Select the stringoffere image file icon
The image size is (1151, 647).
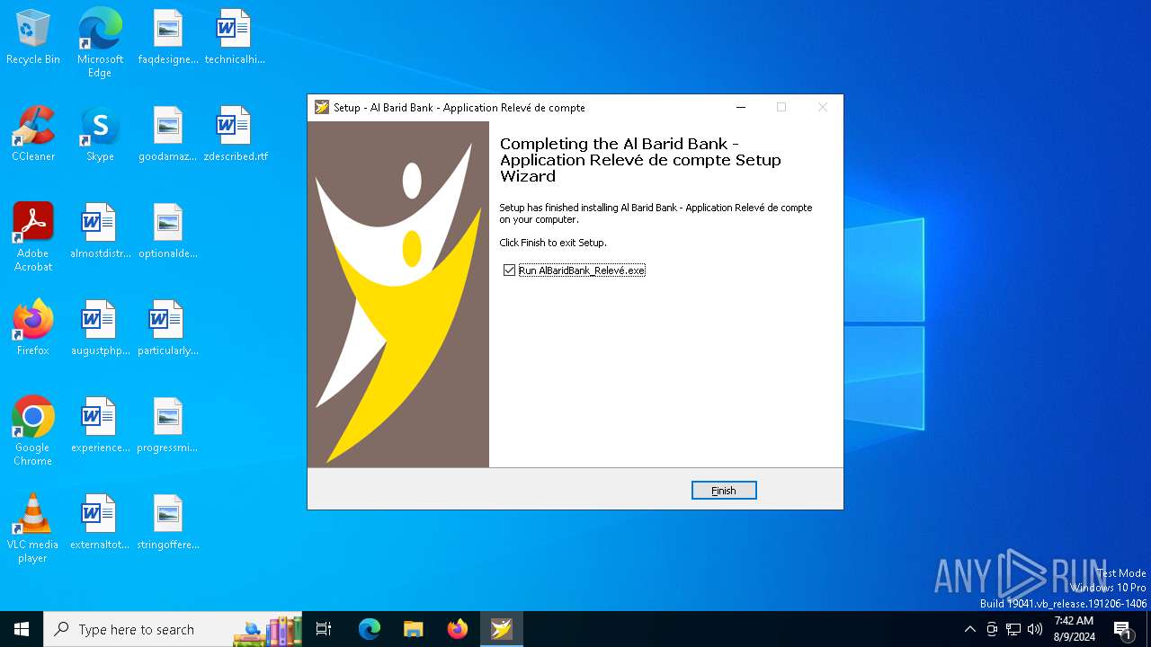(168, 523)
